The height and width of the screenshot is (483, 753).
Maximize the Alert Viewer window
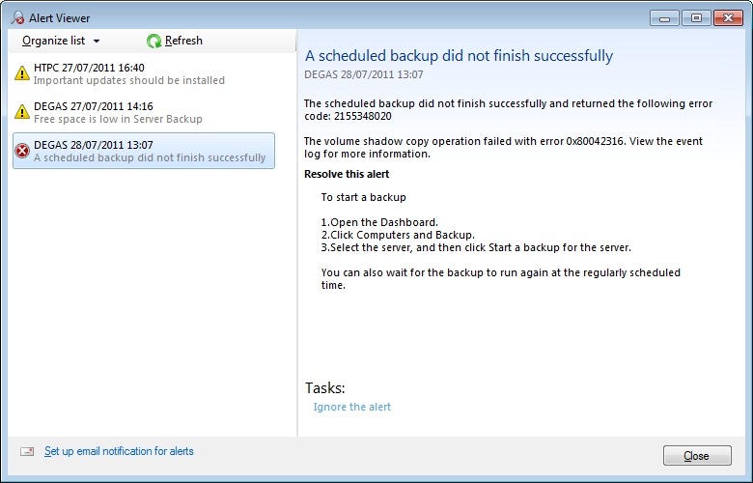pyautogui.click(x=695, y=17)
